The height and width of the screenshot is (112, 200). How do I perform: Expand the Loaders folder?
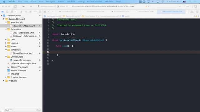coord(6,43)
